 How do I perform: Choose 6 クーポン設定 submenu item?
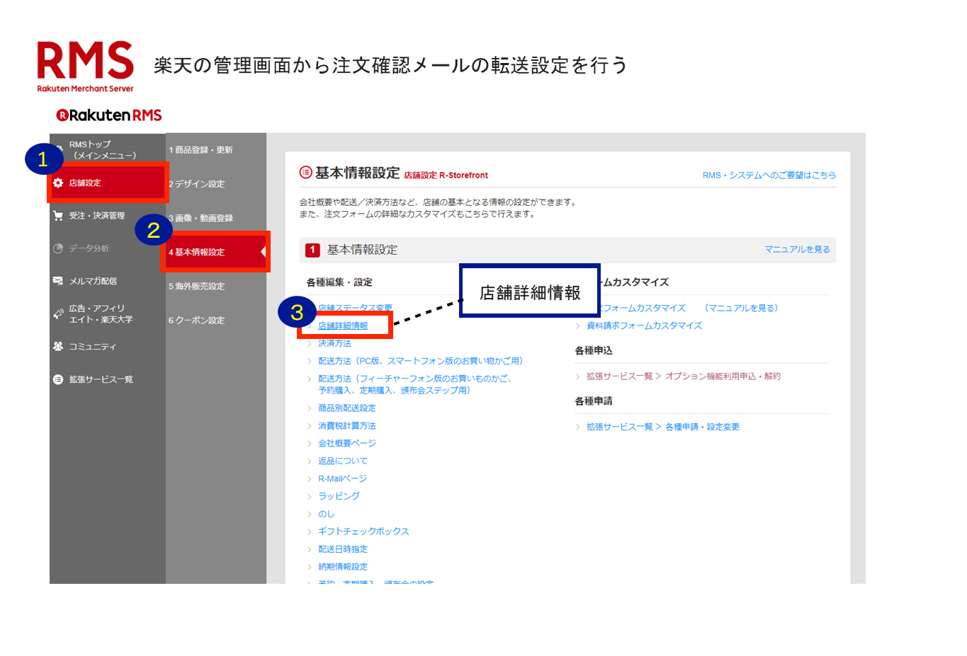click(197, 321)
